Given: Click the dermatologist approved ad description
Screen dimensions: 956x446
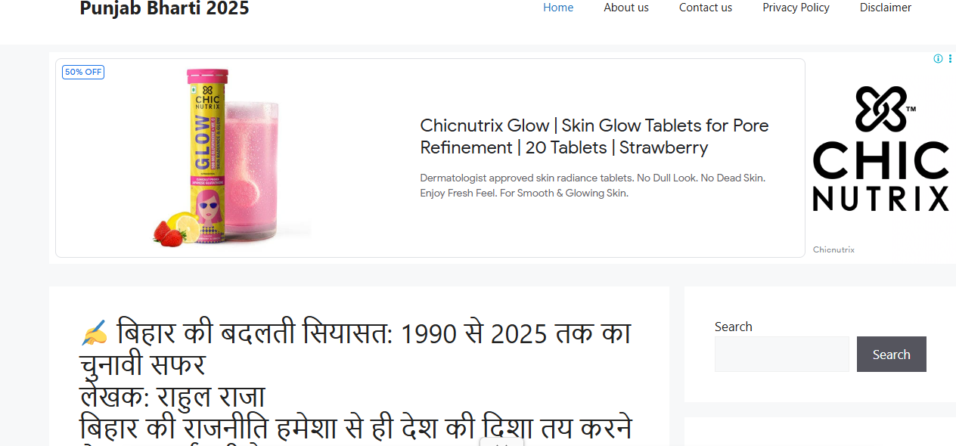Looking at the screenshot, I should click(x=593, y=185).
